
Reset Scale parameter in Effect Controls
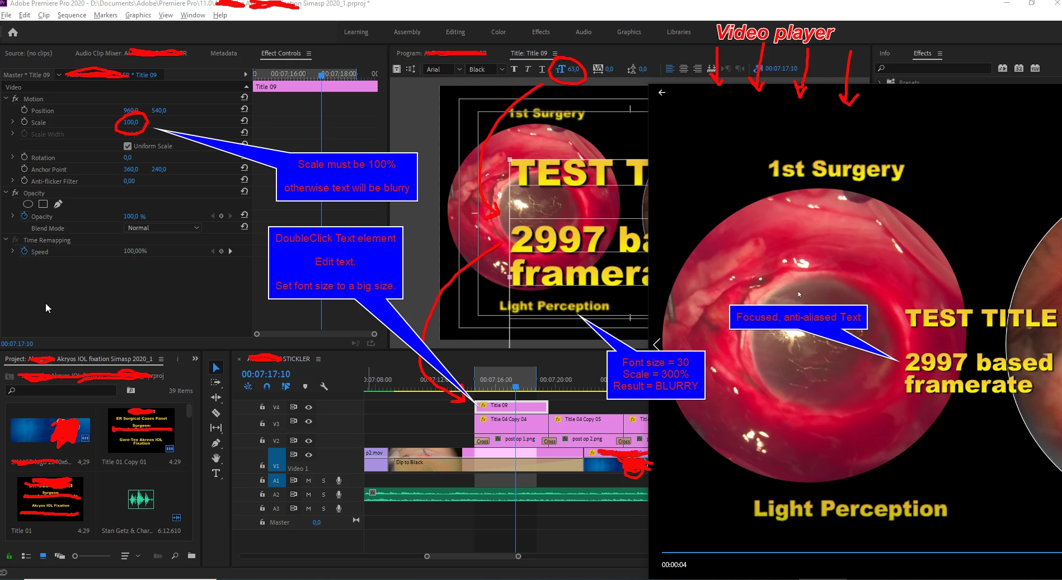[245, 121]
